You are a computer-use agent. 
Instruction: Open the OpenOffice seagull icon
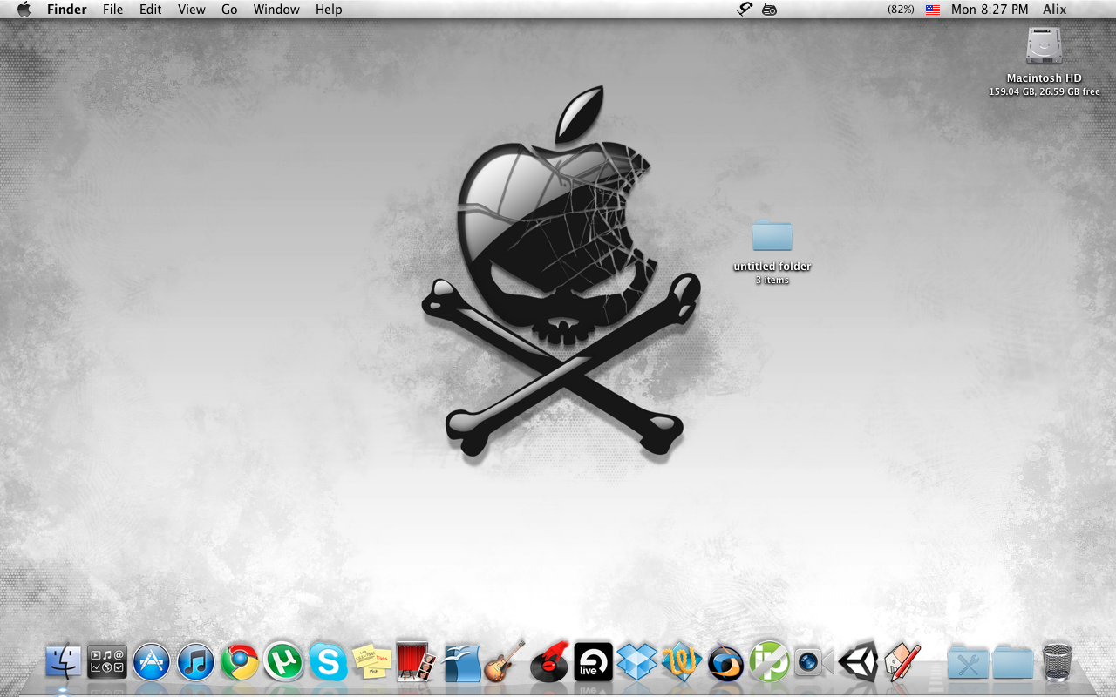point(461,662)
